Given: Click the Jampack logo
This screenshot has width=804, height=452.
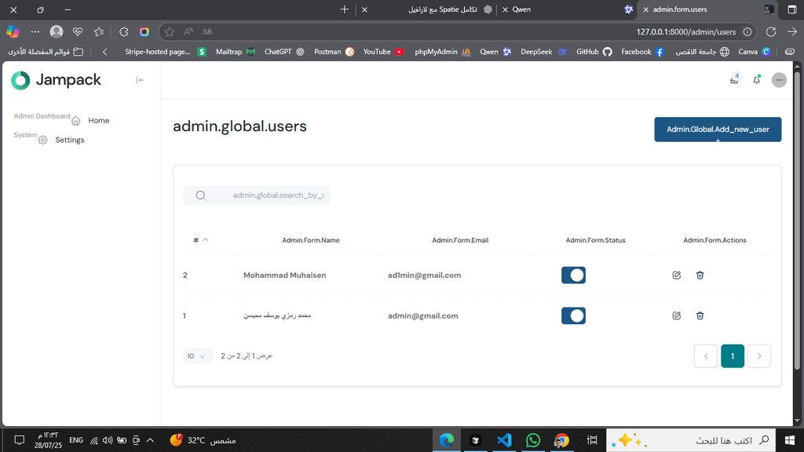Looking at the screenshot, I should pyautogui.click(x=57, y=80).
